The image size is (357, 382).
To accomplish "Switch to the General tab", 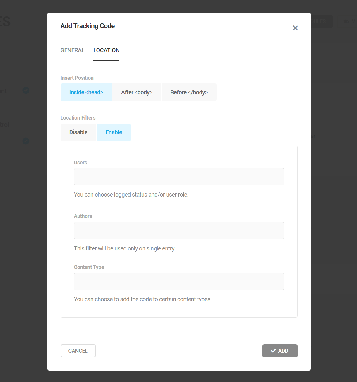I will (x=72, y=50).
